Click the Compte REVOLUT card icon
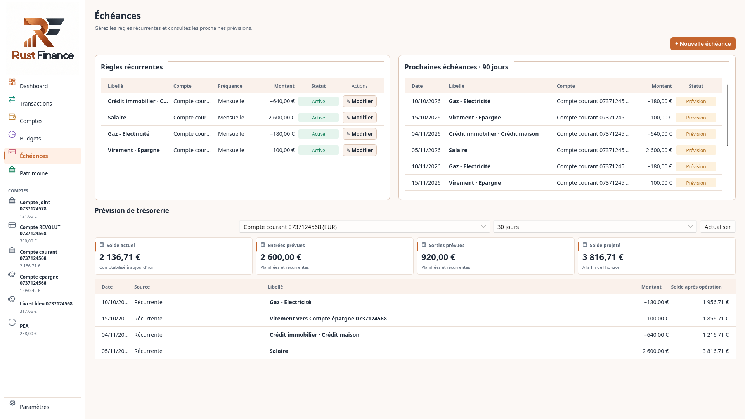The width and height of the screenshot is (745, 419). [x=12, y=225]
